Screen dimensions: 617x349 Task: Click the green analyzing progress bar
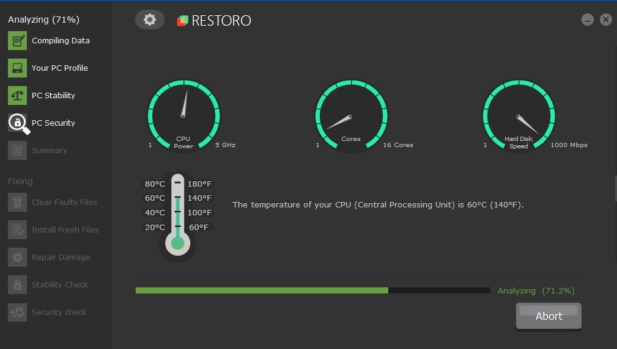tap(313, 290)
